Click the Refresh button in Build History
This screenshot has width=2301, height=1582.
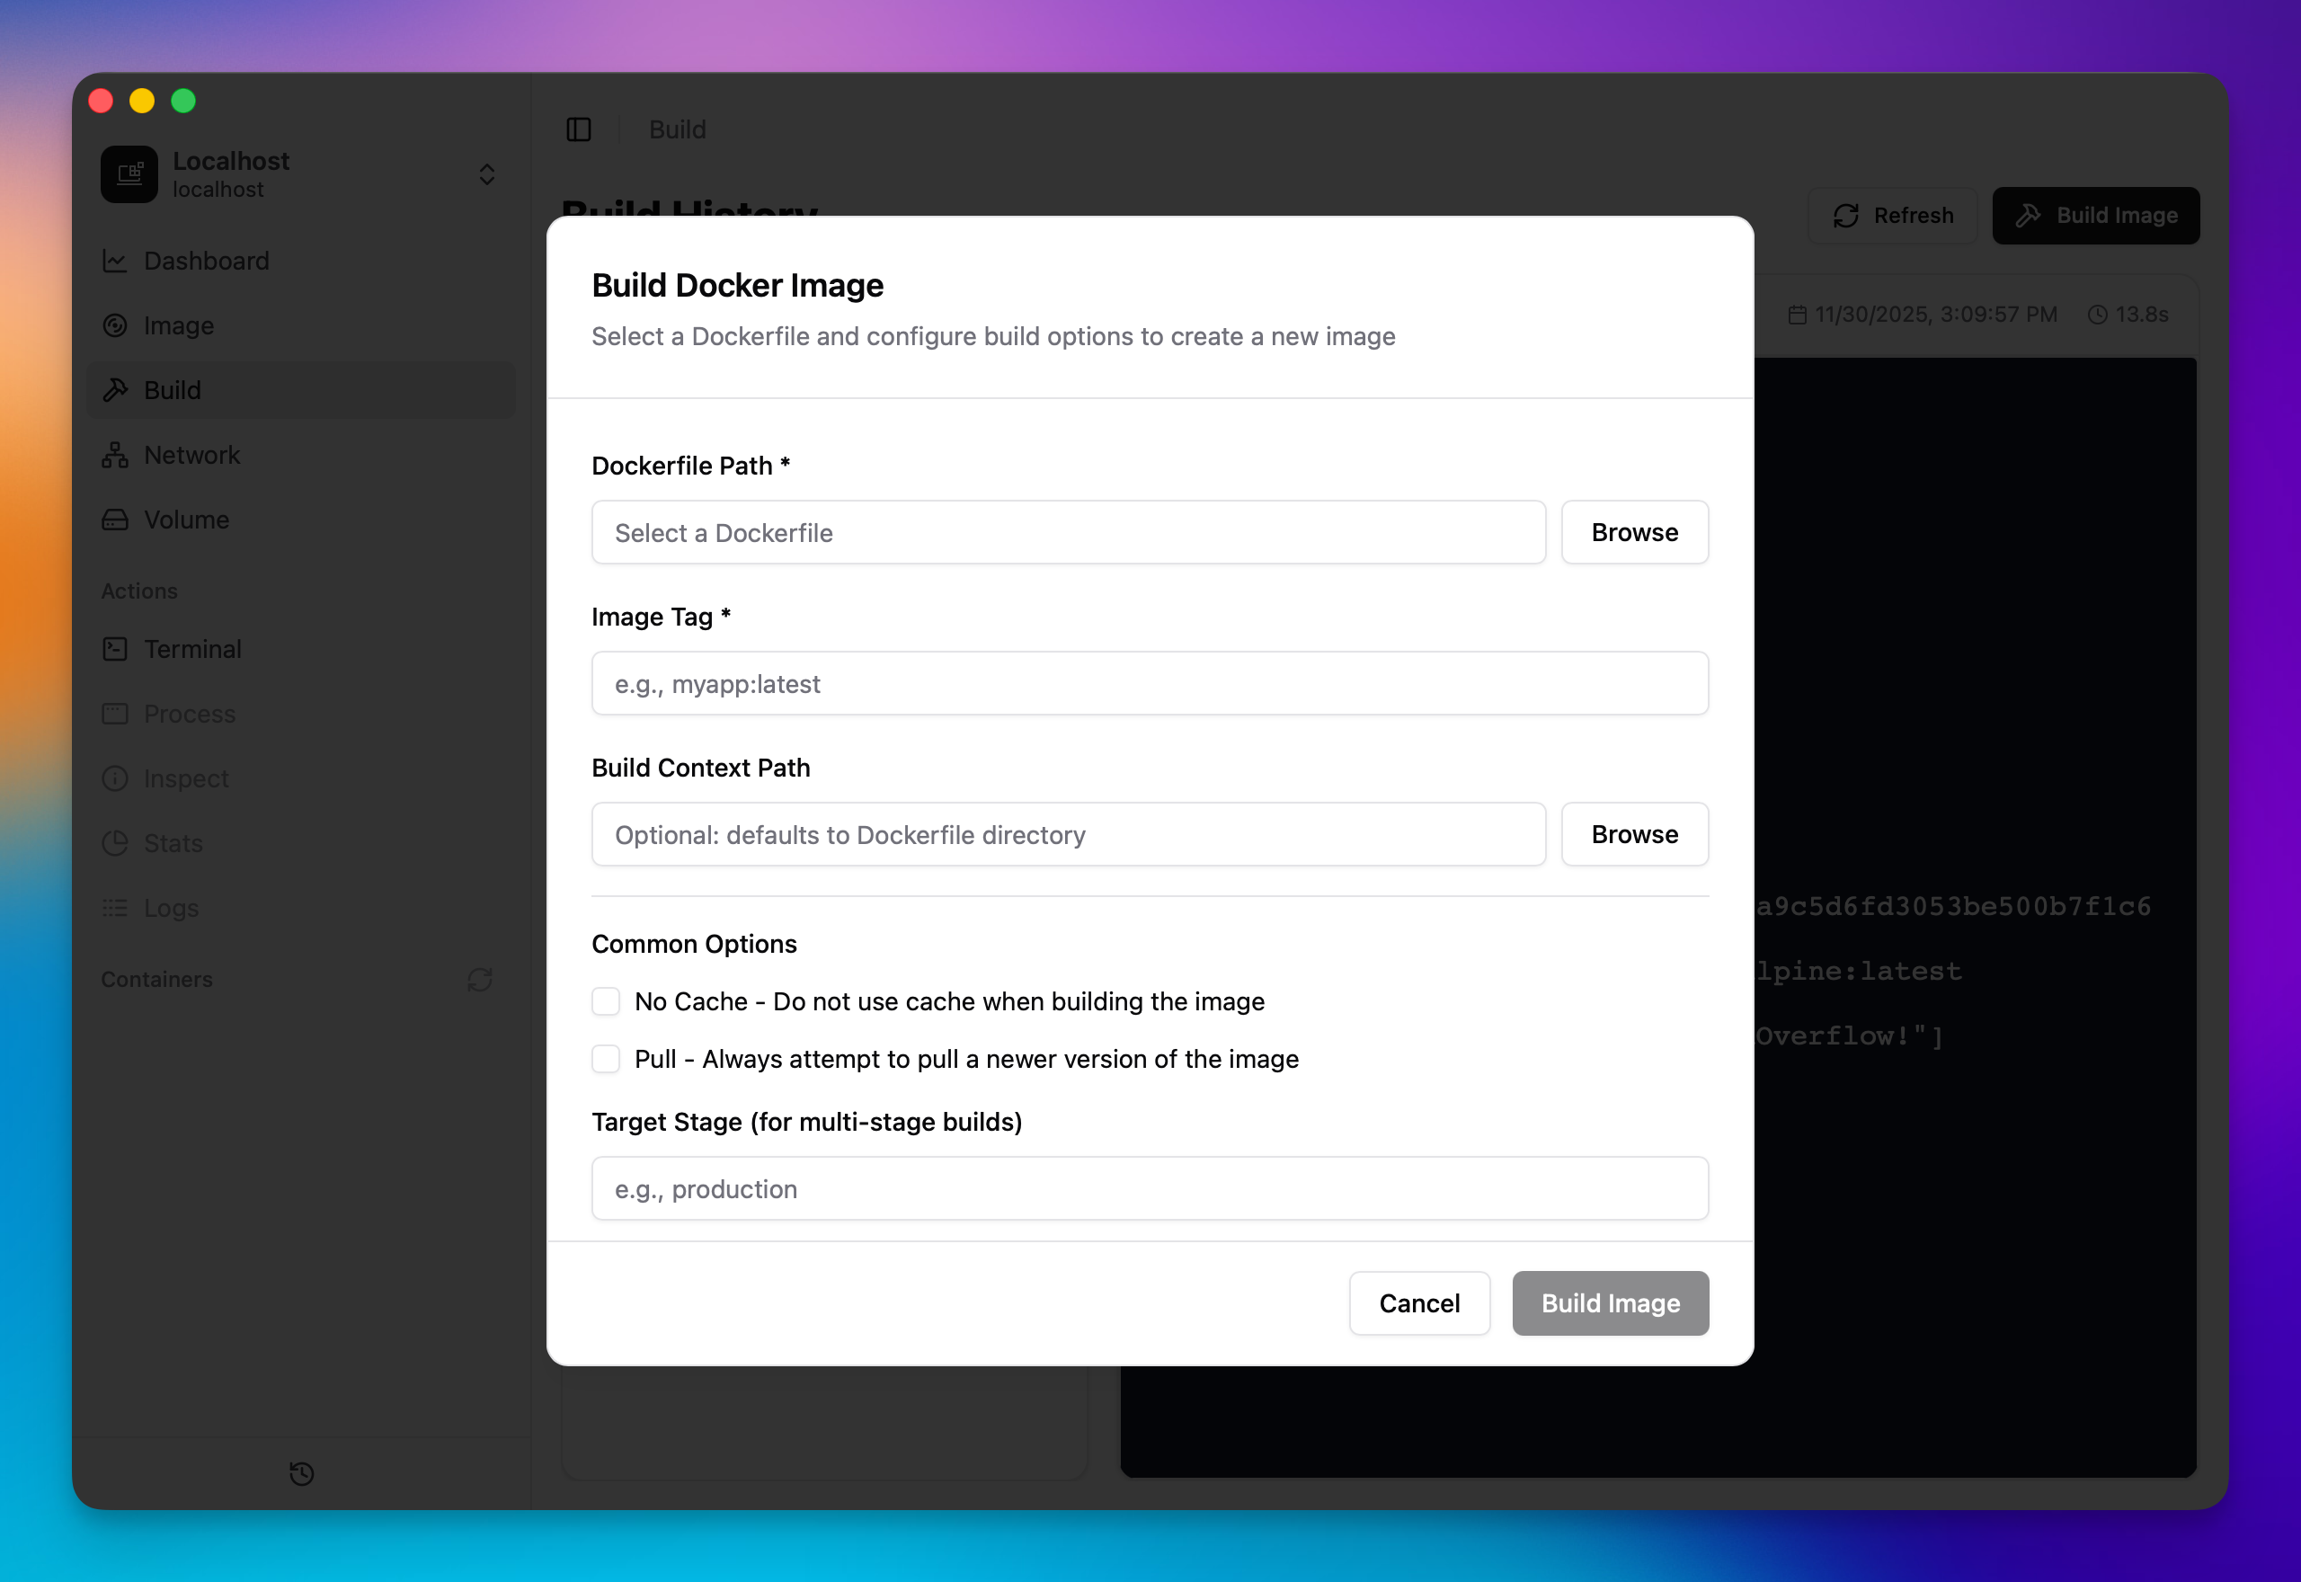click(1893, 215)
